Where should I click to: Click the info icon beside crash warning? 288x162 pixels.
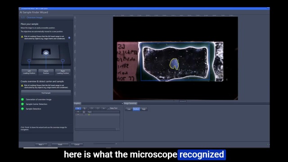(69, 38)
